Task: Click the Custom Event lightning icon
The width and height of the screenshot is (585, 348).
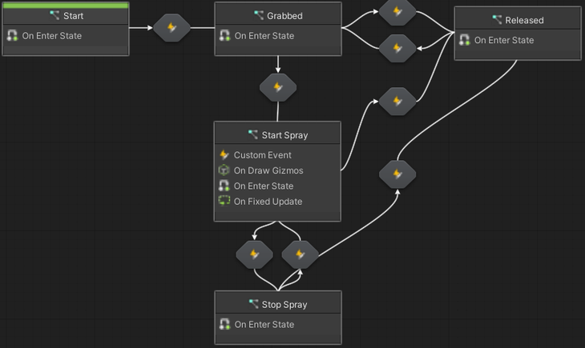Action: point(224,155)
